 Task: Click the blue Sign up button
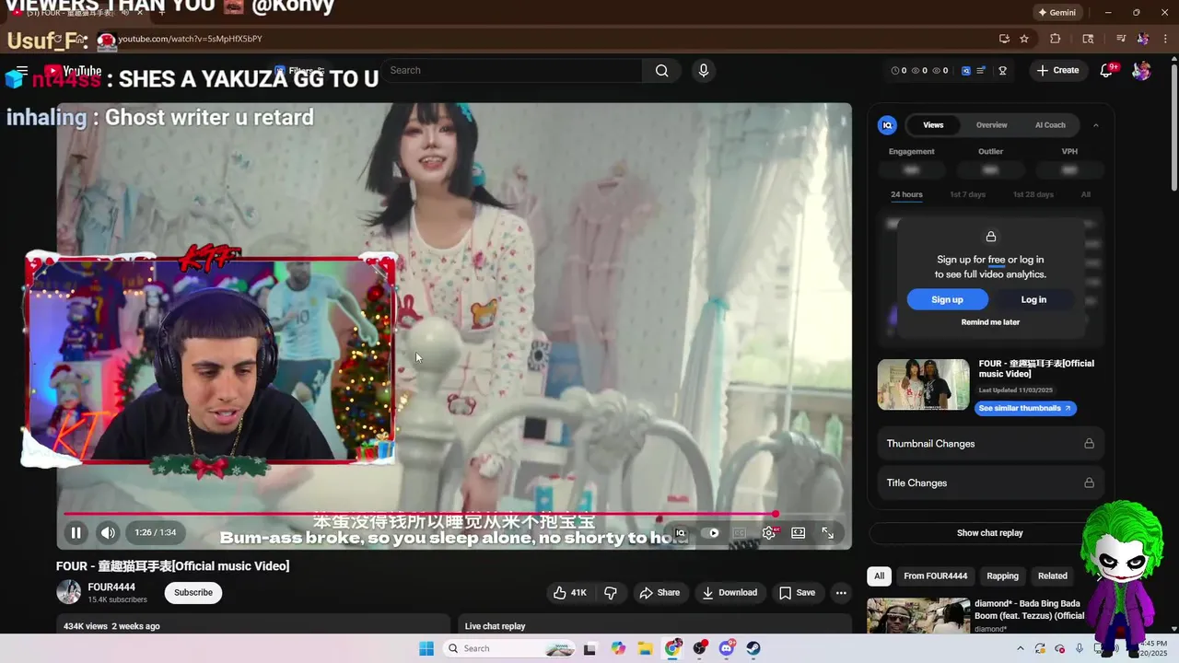[947, 299]
